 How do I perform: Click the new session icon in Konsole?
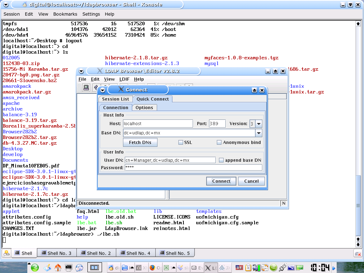6,253
